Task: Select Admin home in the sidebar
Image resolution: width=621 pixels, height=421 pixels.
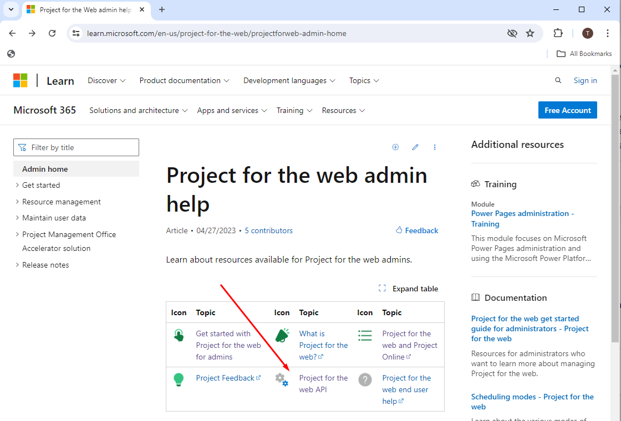Action: [x=76, y=169]
